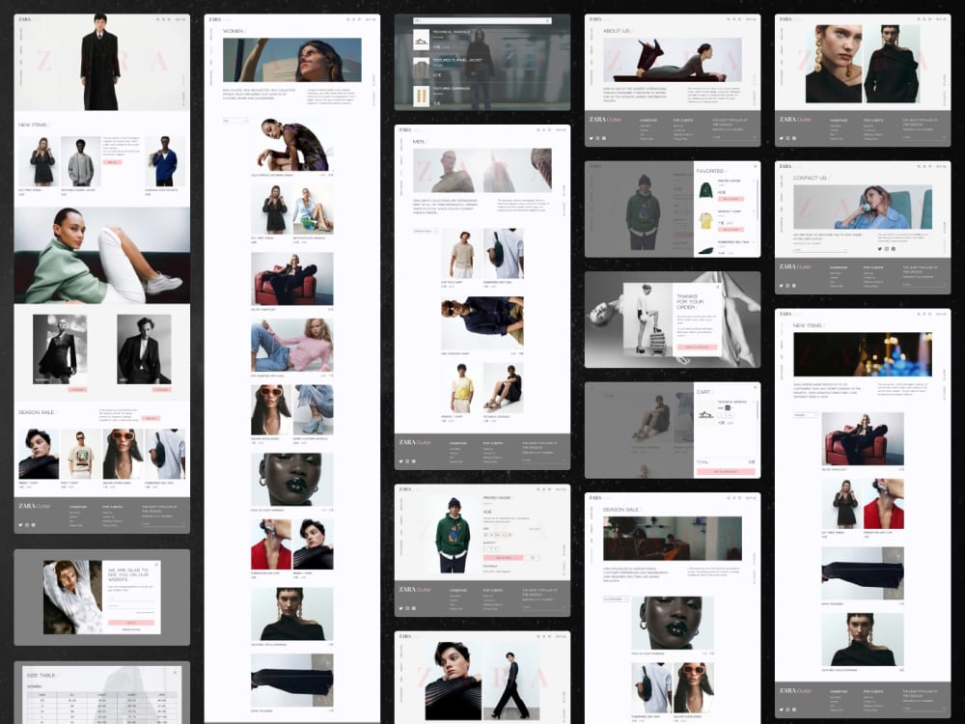Image resolution: width=965 pixels, height=724 pixels.
Task: Open create account link in welcome popup
Action: coord(131,629)
